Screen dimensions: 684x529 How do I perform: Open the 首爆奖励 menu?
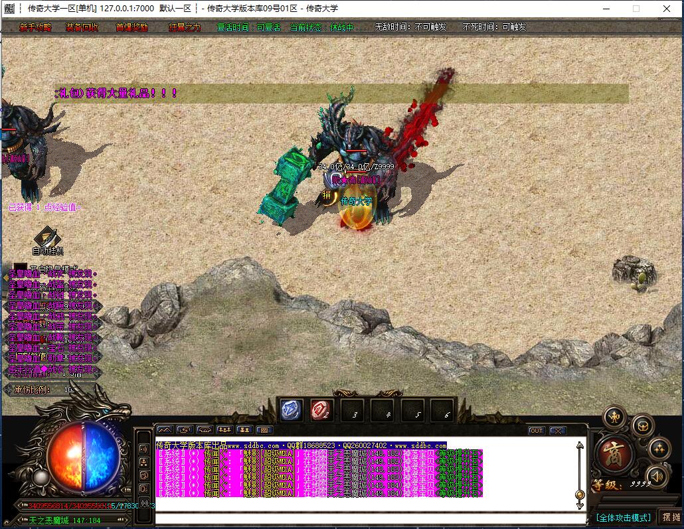click(x=131, y=27)
